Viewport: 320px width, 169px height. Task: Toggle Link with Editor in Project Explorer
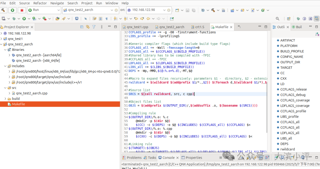coord(88,27)
